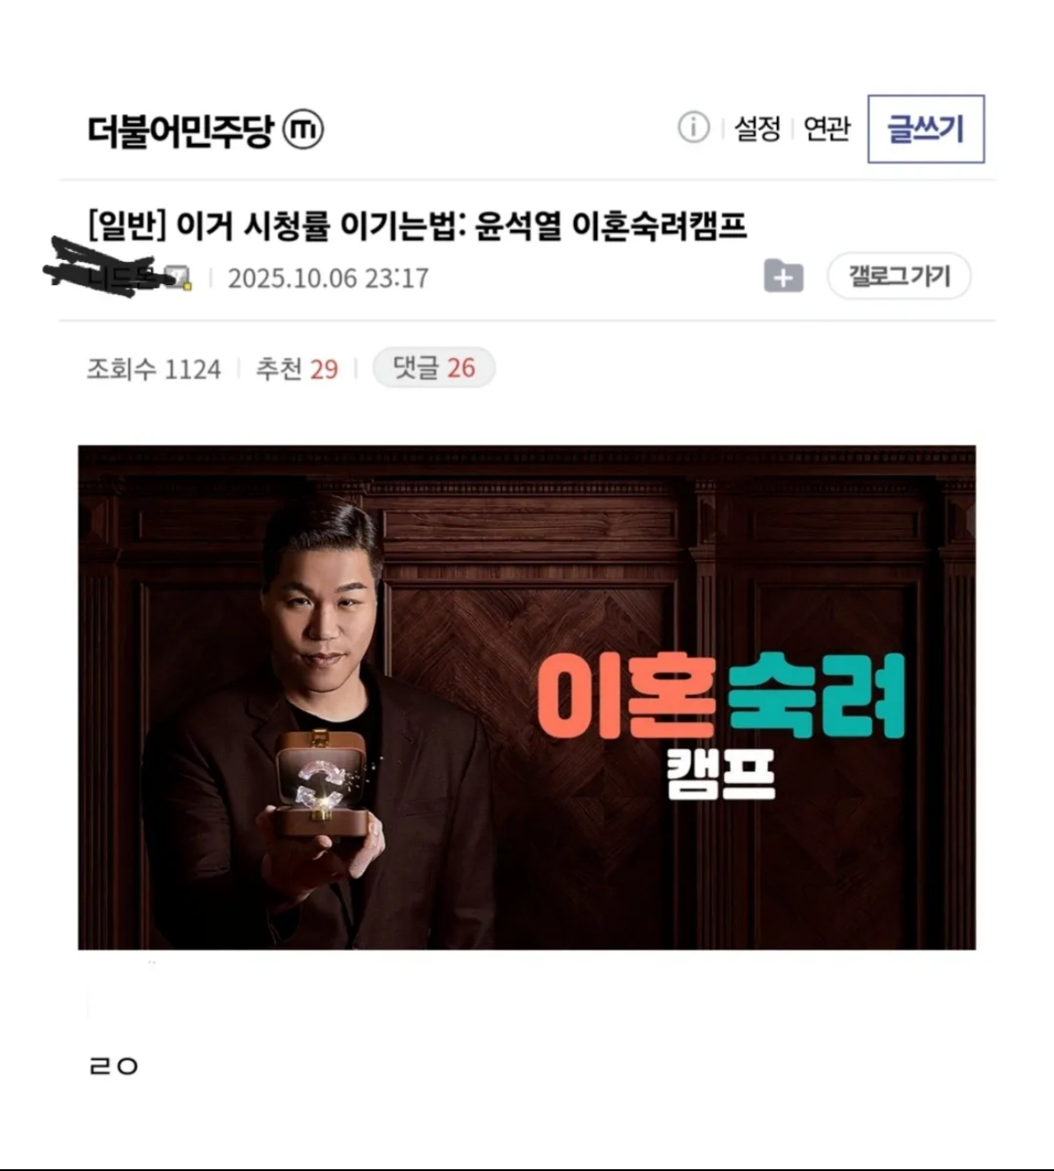The height and width of the screenshot is (1171, 1054).
Task: Open the 연관 galleries menu
Action: click(x=826, y=129)
